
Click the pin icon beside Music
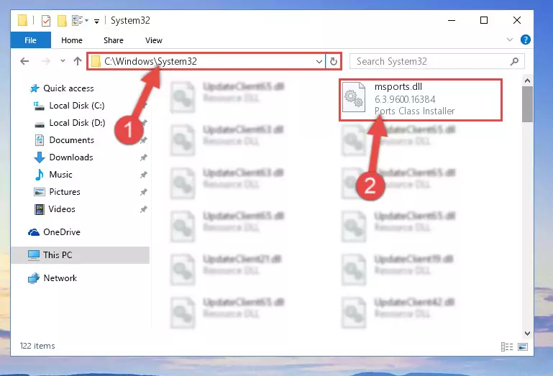click(x=144, y=175)
